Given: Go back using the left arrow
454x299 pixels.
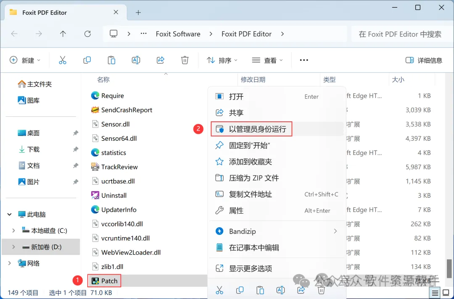Looking at the screenshot, I should pyautogui.click(x=14, y=34).
